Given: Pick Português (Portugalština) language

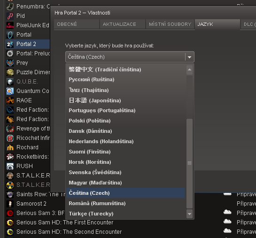Looking at the screenshot, I should tap(125, 110).
